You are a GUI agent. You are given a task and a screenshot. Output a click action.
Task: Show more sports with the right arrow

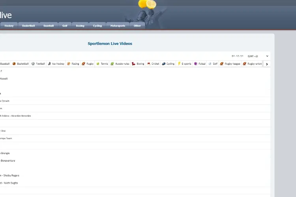[x=267, y=64]
